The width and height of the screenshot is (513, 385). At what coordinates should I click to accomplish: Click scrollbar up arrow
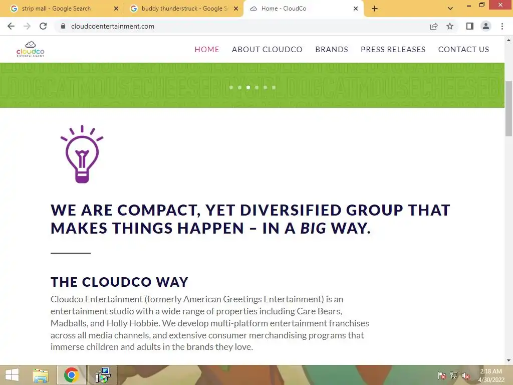point(508,40)
